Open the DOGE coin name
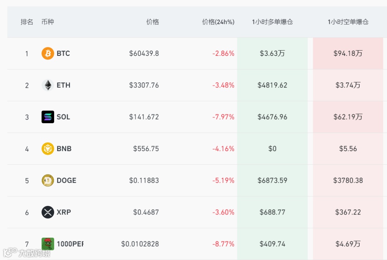 [x=66, y=180]
